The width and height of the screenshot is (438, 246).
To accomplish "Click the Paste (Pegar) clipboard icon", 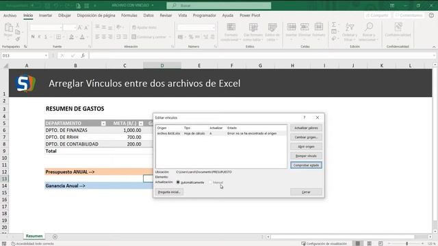I will pyautogui.click(x=9, y=28).
